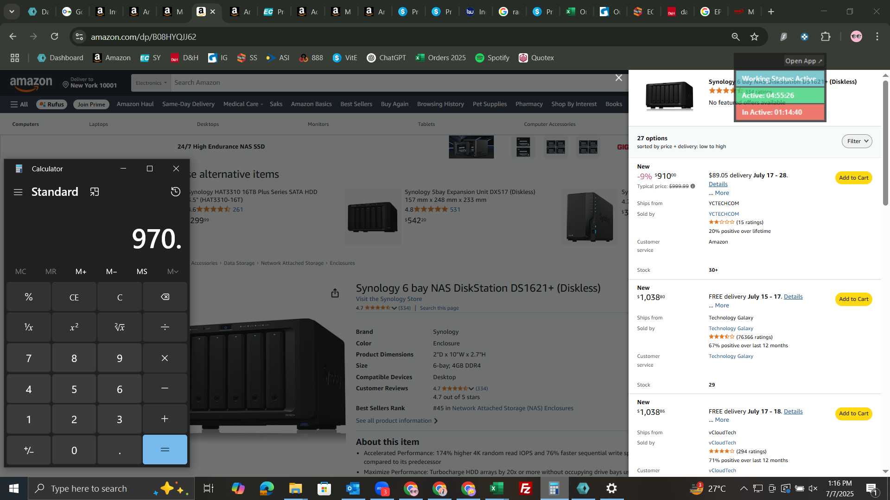
Task: Click the decimal point key
Action: click(x=120, y=450)
